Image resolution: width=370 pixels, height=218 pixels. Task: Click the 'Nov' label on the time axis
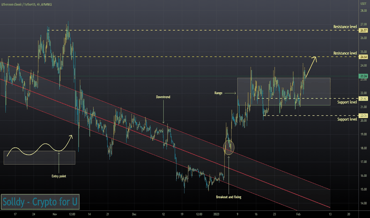pyautogui.click(x=55, y=214)
